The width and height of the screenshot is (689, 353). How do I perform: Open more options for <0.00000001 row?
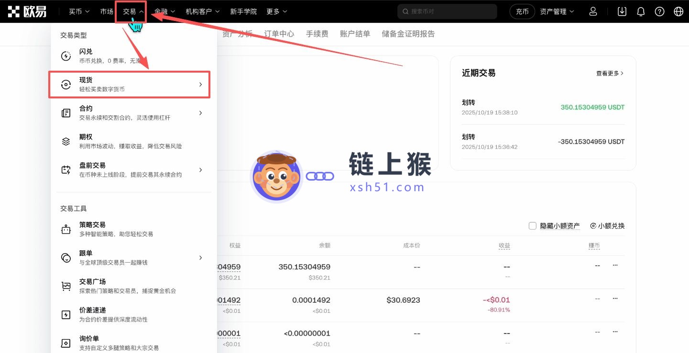point(615,332)
